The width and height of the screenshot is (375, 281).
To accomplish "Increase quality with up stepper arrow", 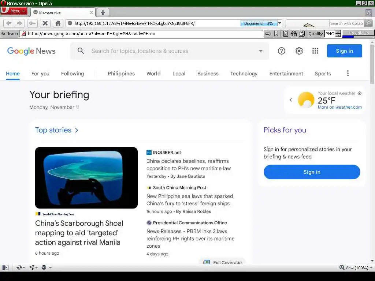I will (x=338, y=32).
